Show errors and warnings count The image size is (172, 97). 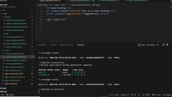pyautogui.click(x=10, y=95)
